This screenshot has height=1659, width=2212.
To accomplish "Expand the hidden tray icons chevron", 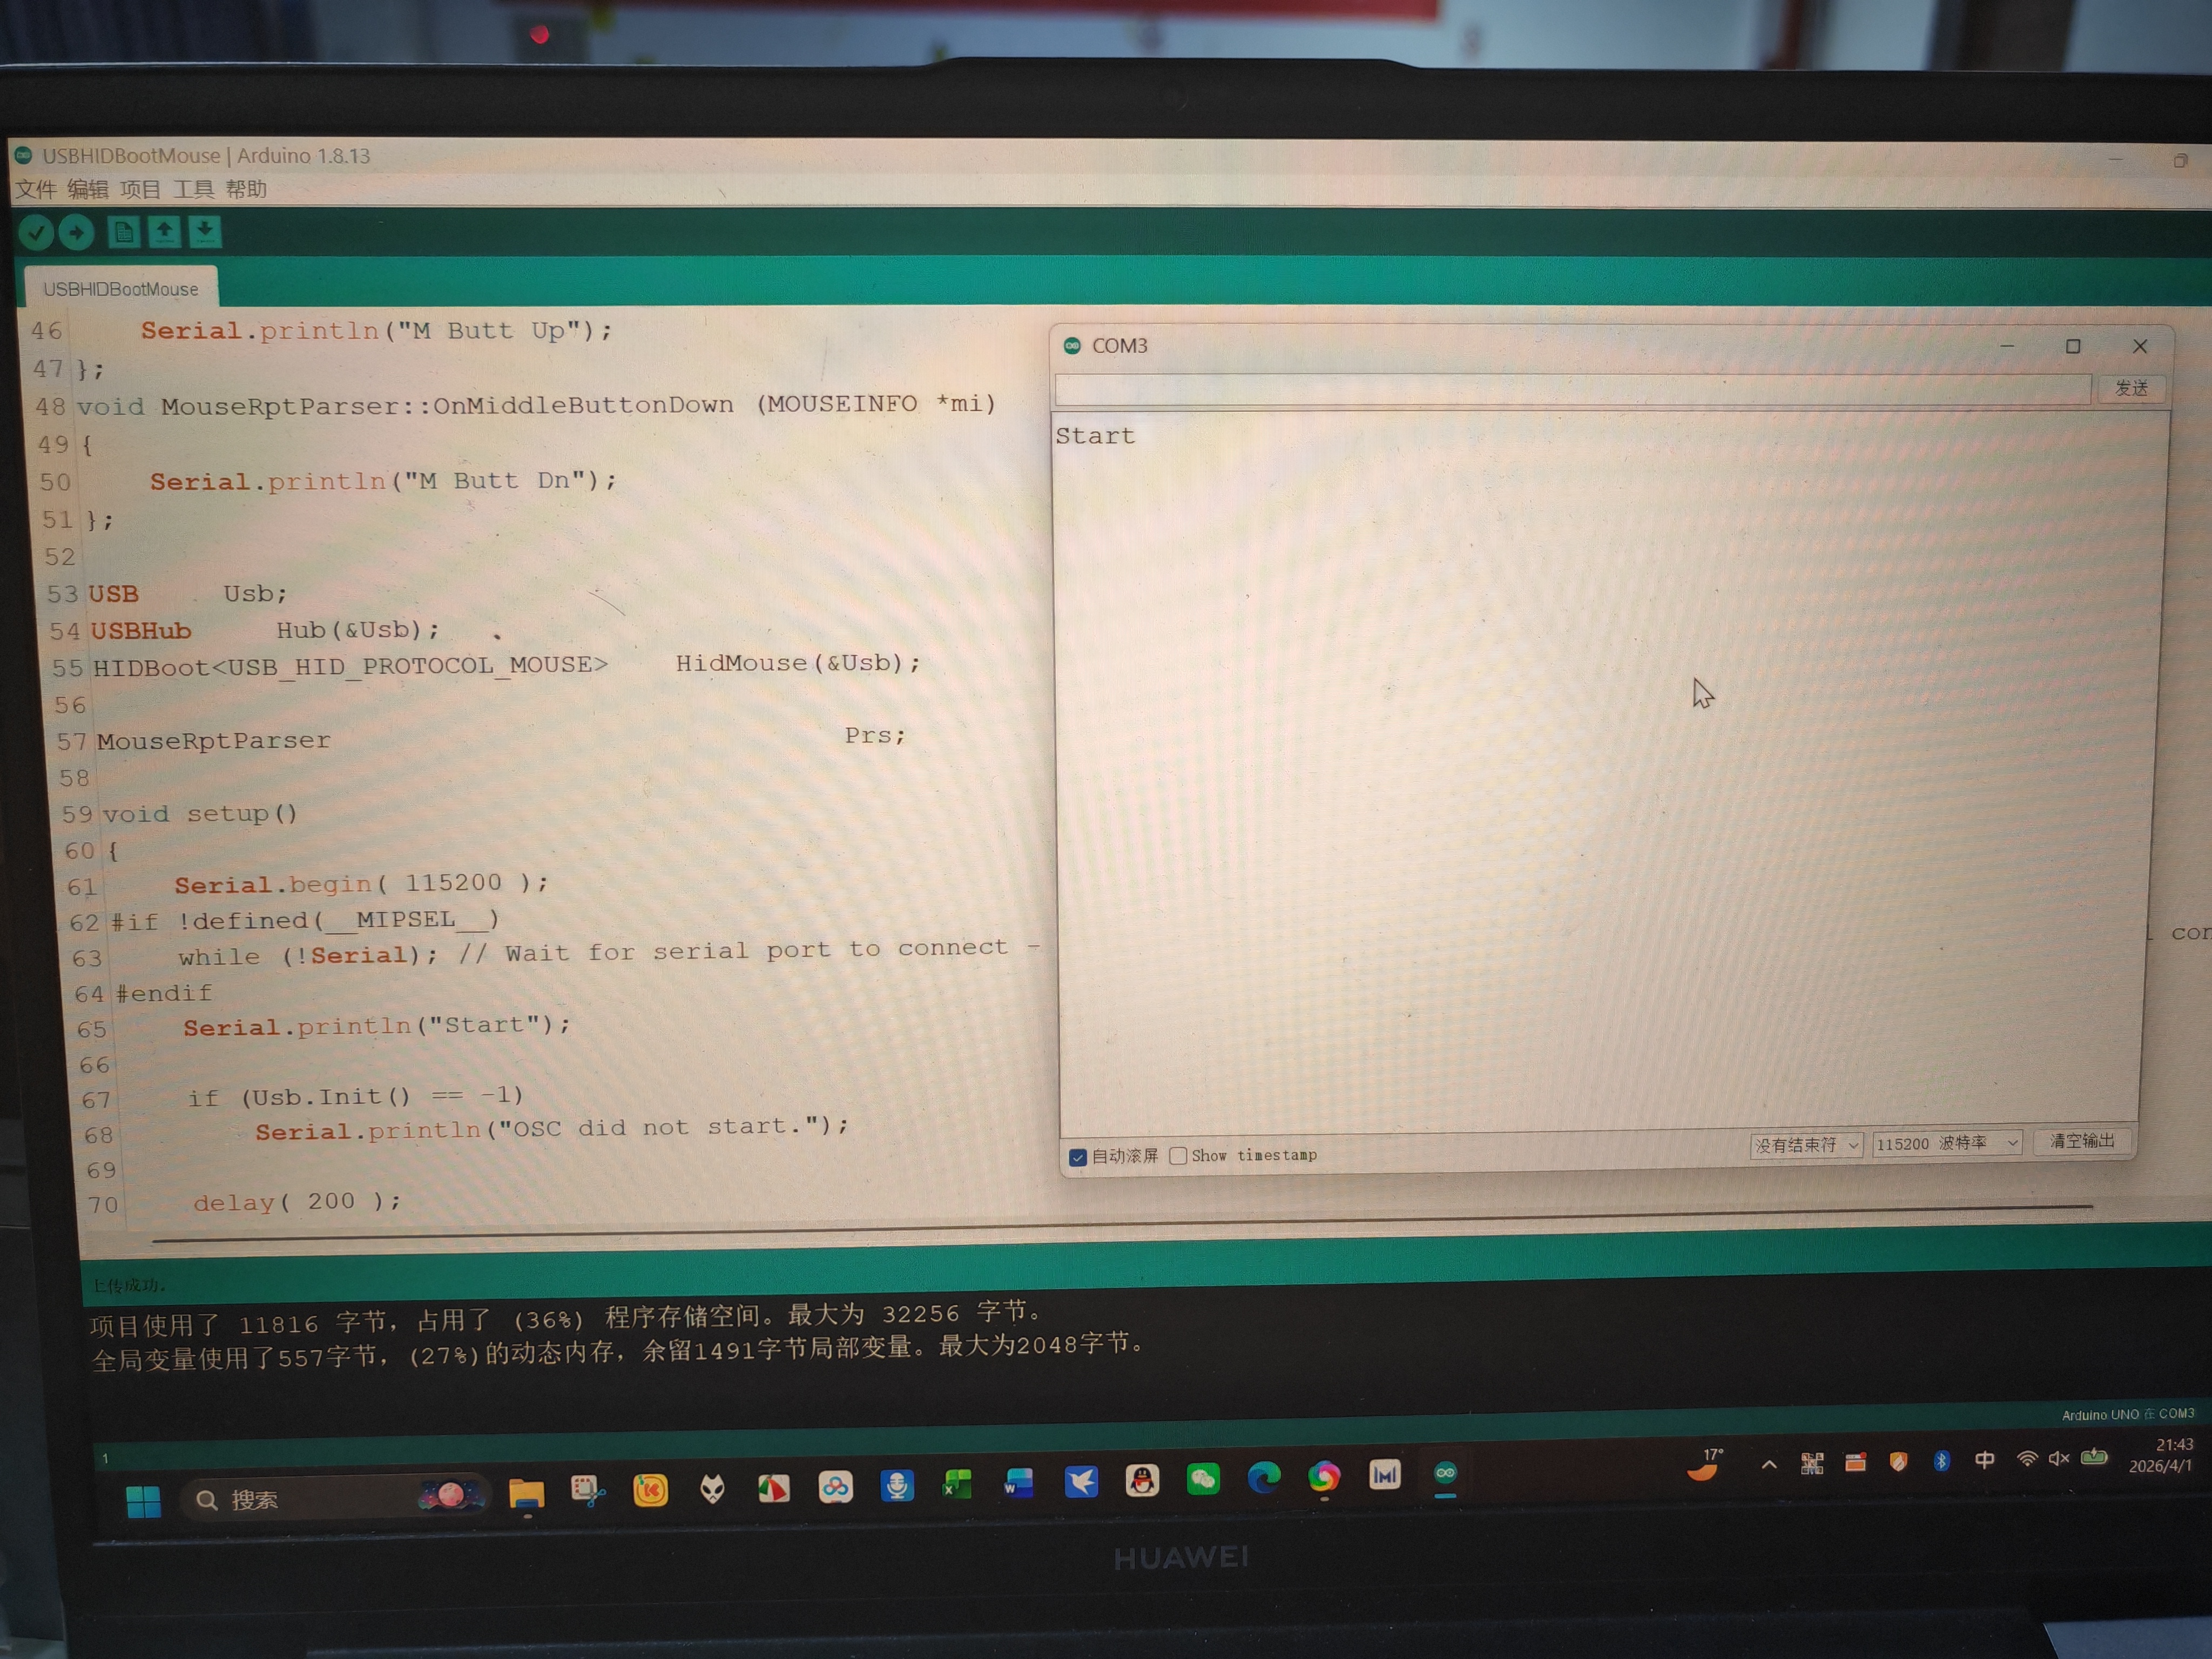I will pyautogui.click(x=1769, y=1465).
